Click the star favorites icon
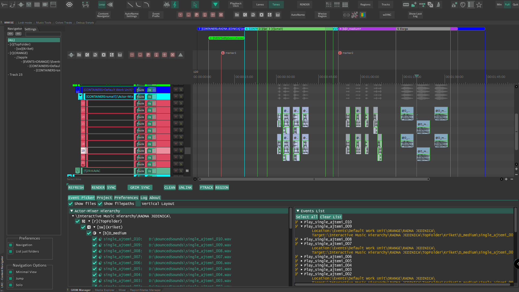The height and width of the screenshot is (292, 519). (479, 5)
